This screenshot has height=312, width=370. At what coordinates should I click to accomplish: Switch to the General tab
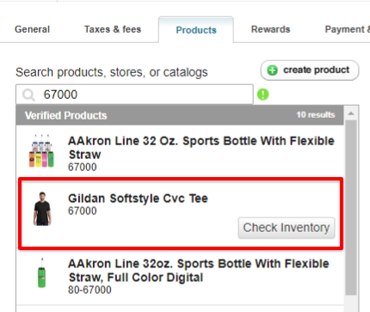[x=32, y=29]
